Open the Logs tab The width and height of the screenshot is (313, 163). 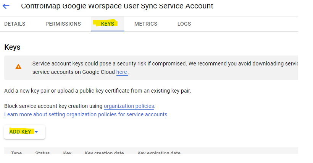point(184,24)
